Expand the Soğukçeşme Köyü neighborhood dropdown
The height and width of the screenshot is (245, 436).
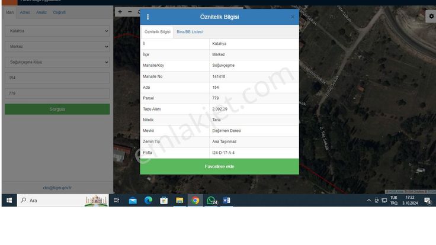tap(57, 62)
